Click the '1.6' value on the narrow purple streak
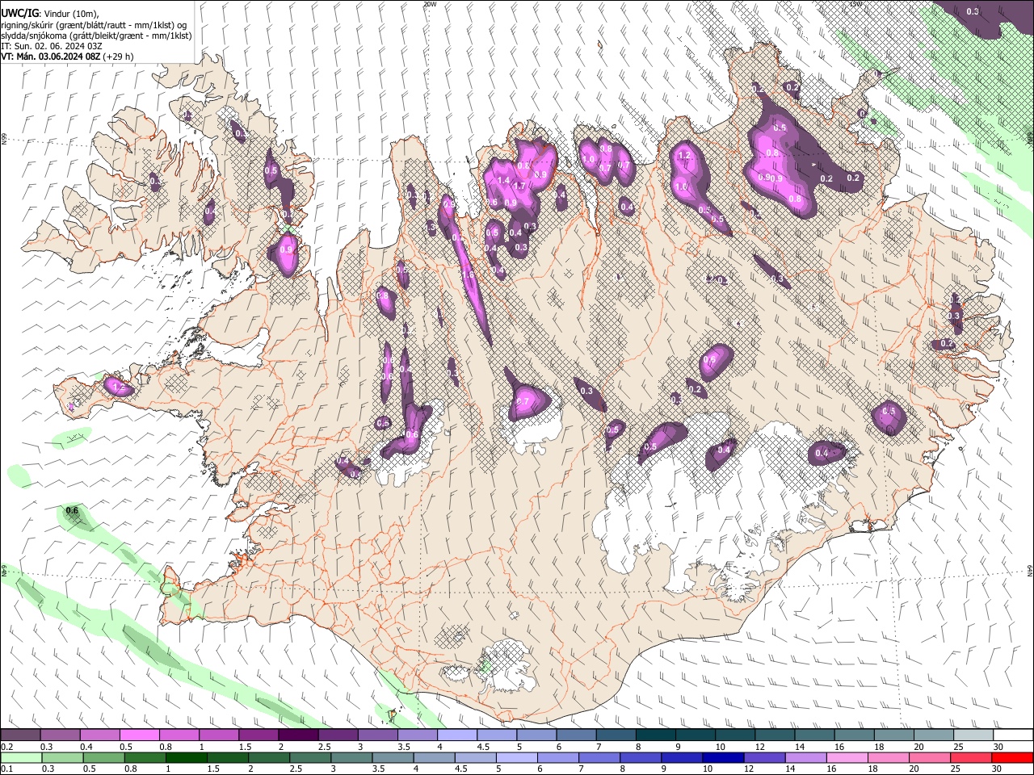Screen dimensions: 1034x775 pos(467,275)
